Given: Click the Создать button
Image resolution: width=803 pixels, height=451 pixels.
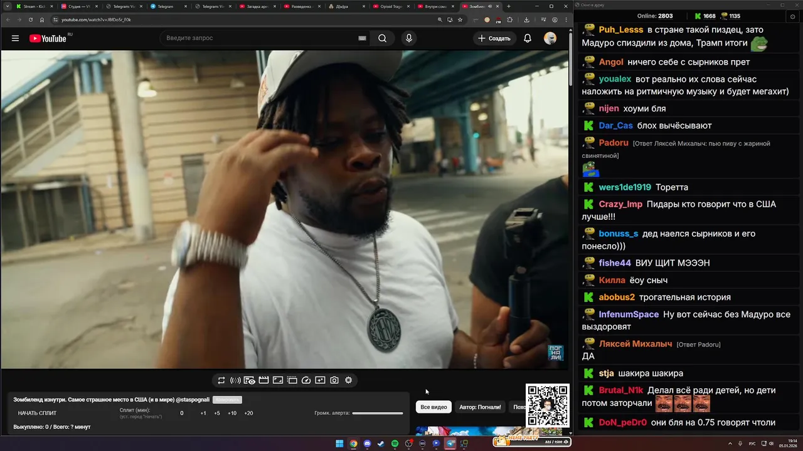Looking at the screenshot, I should [494, 38].
